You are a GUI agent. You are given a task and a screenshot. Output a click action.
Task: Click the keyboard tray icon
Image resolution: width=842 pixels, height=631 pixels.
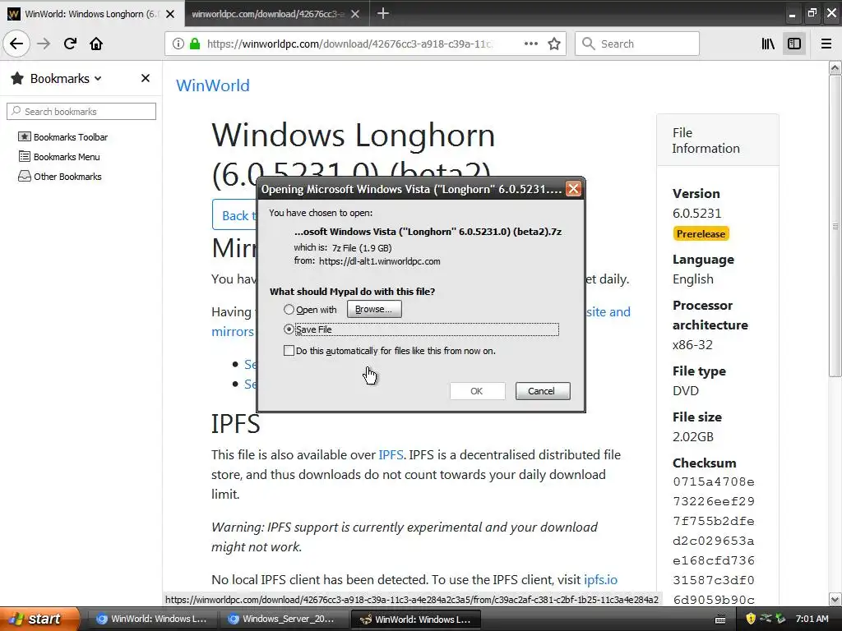[720, 619]
